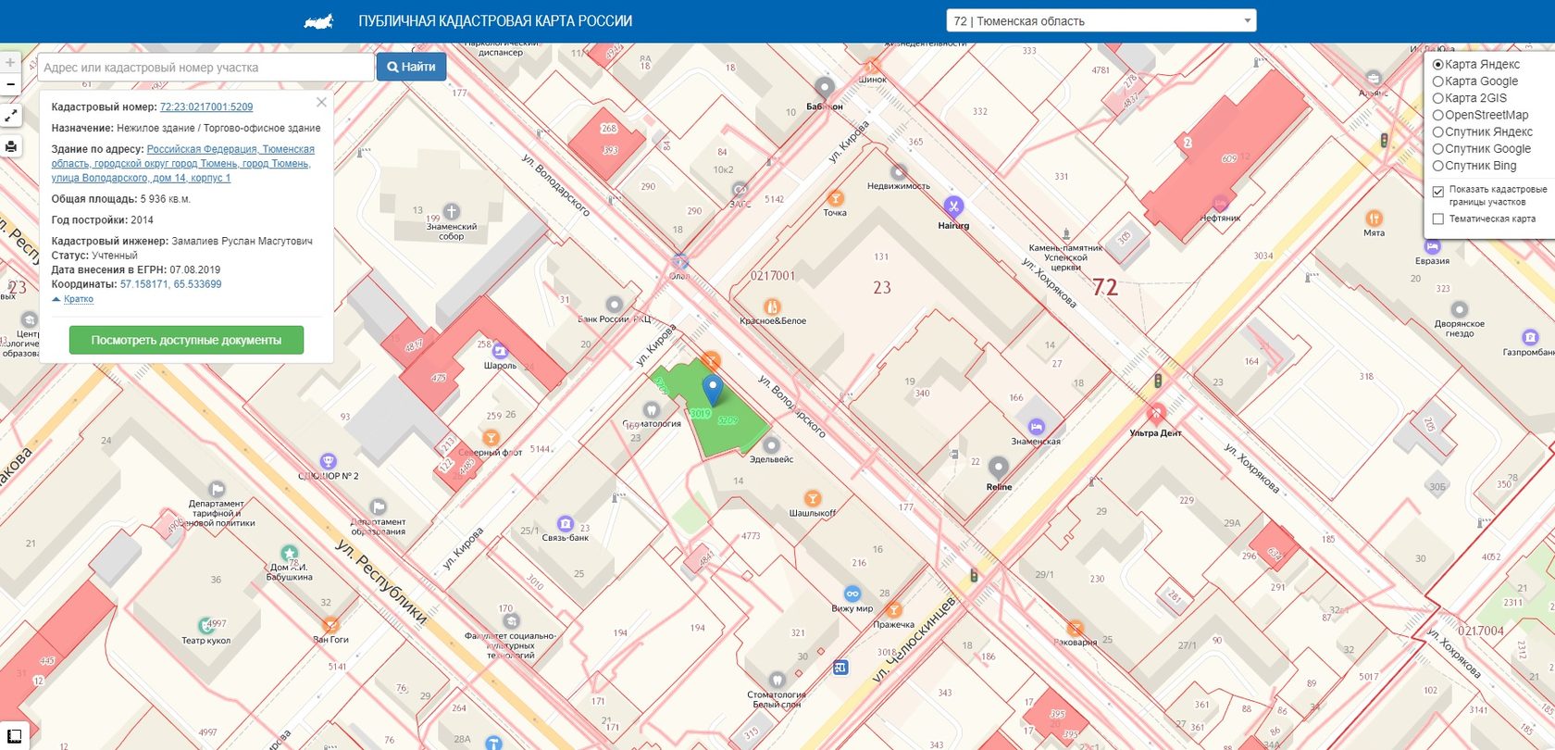Zoom out with the minus button
The image size is (1555, 750).
click(10, 84)
